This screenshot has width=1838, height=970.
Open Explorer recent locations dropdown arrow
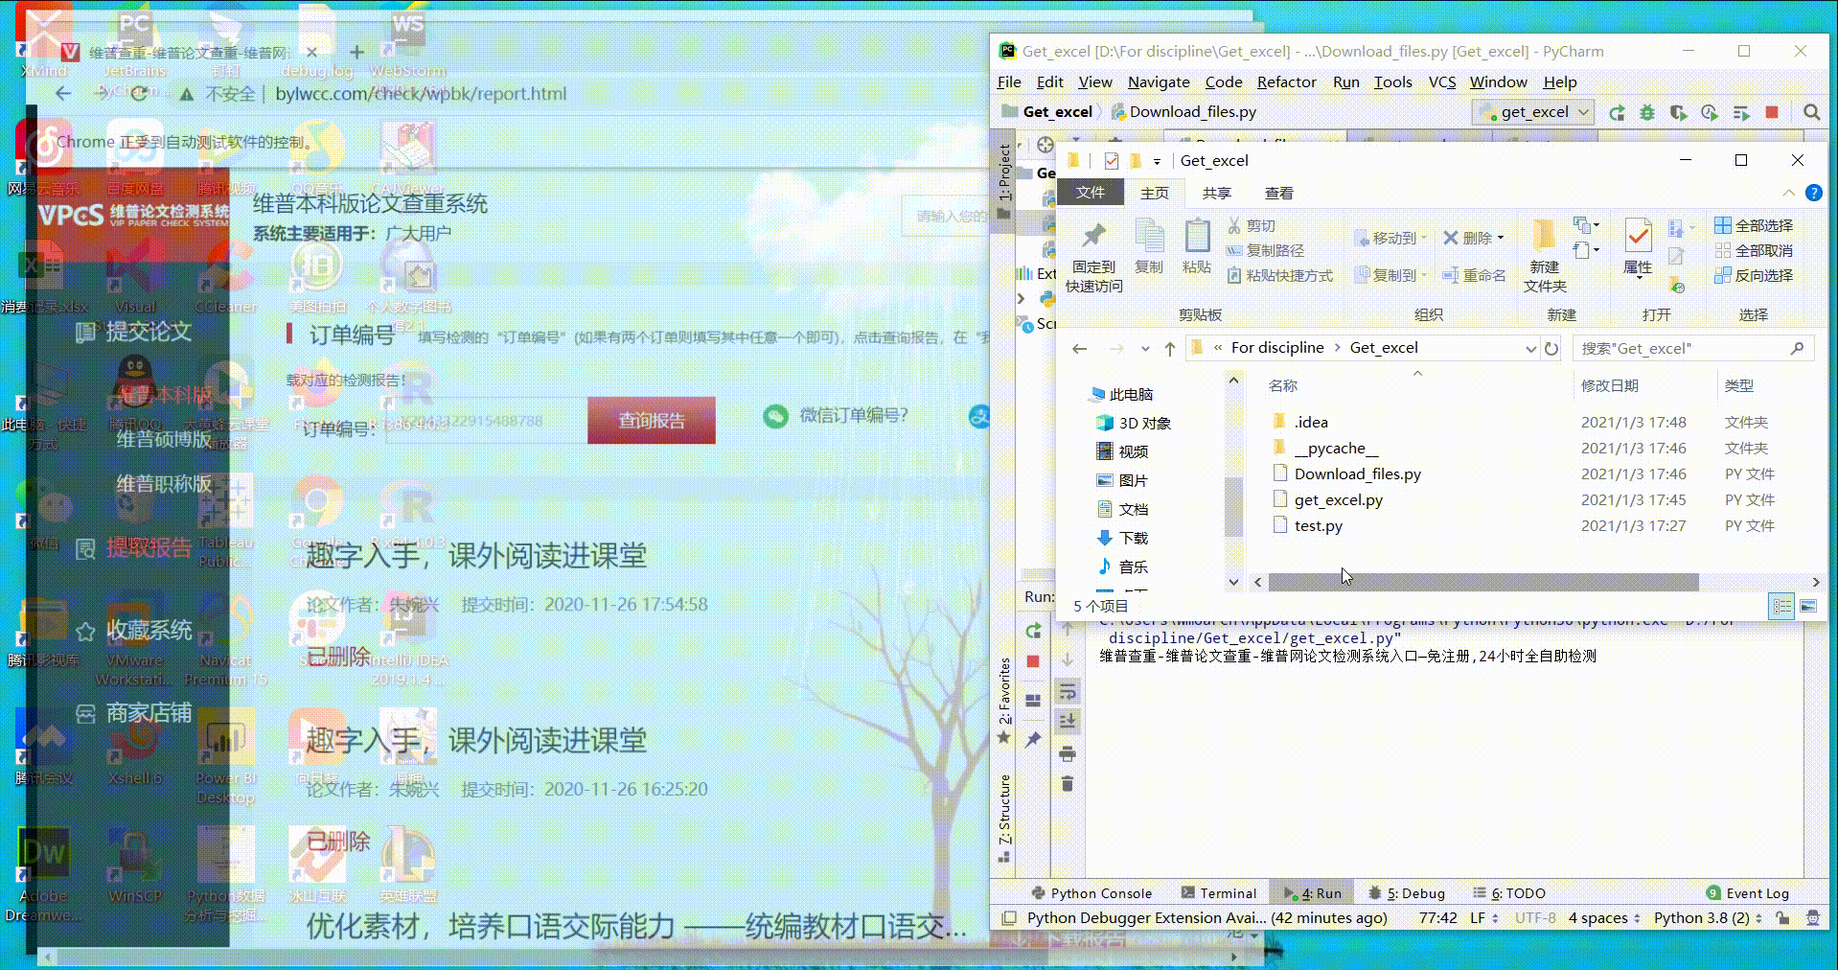click(x=1145, y=349)
